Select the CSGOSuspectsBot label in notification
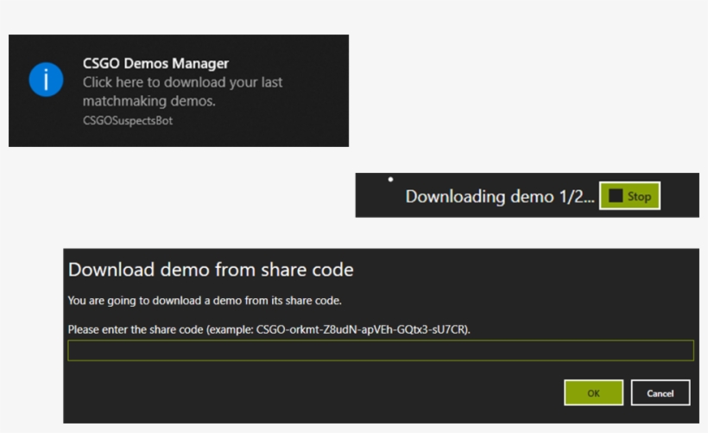The image size is (708, 433). tap(128, 121)
